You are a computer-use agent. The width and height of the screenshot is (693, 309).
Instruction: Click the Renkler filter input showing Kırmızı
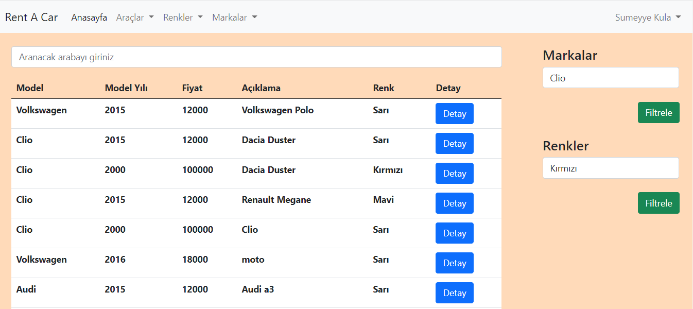(x=610, y=168)
